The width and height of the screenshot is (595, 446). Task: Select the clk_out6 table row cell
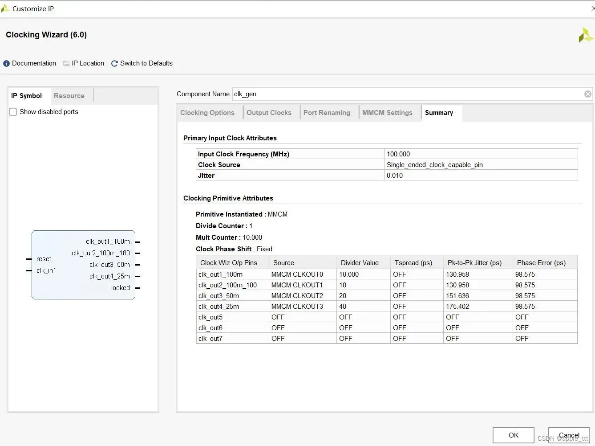coord(233,328)
